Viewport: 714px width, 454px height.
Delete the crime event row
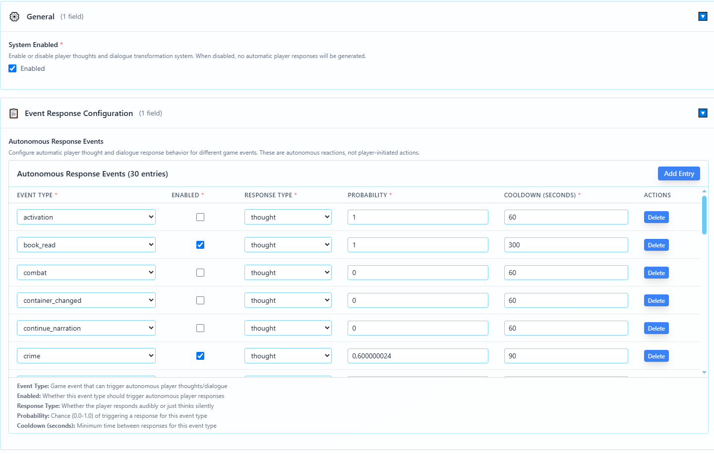pyautogui.click(x=656, y=356)
